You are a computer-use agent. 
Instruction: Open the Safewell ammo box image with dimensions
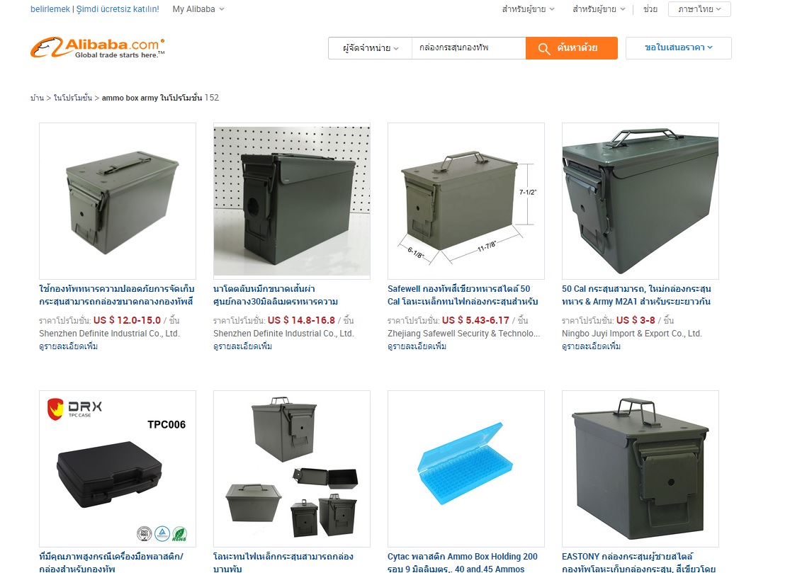465,201
